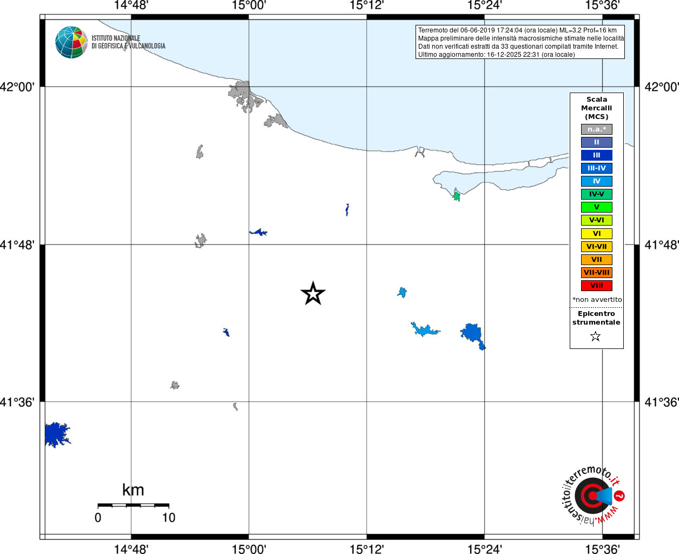Click the orange VII legend swatch
679x554 pixels.
(x=597, y=260)
